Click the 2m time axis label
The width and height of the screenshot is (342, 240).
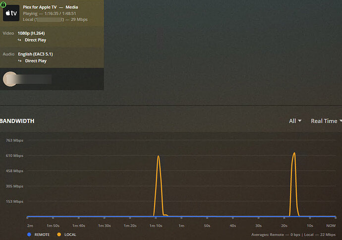pos(30,226)
